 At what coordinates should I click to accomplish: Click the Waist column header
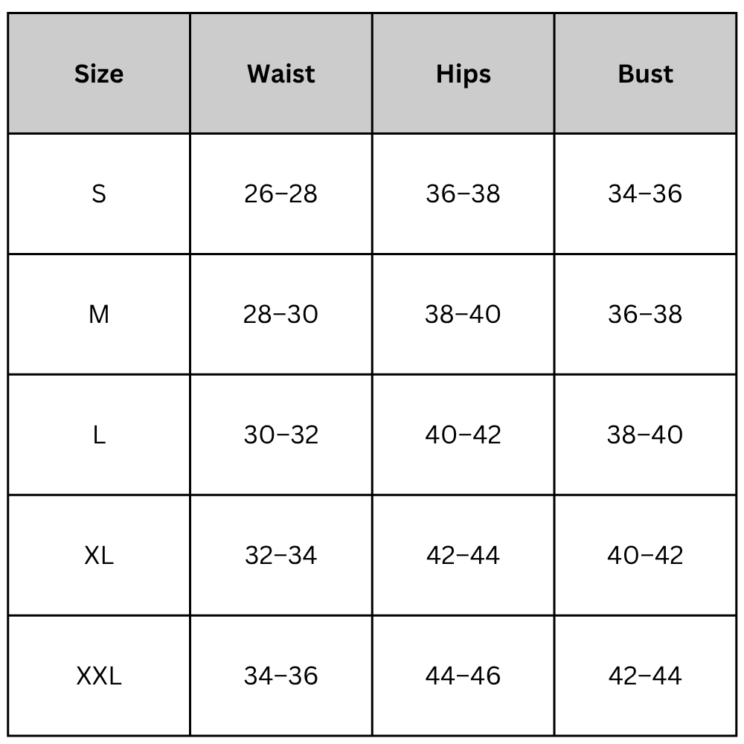pyautogui.click(x=280, y=74)
